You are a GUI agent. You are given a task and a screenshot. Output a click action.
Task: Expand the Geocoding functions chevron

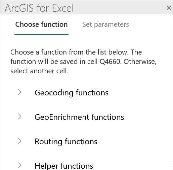tap(20, 92)
